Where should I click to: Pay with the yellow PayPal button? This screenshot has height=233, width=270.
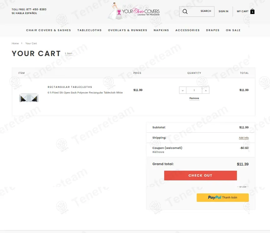tap(223, 197)
